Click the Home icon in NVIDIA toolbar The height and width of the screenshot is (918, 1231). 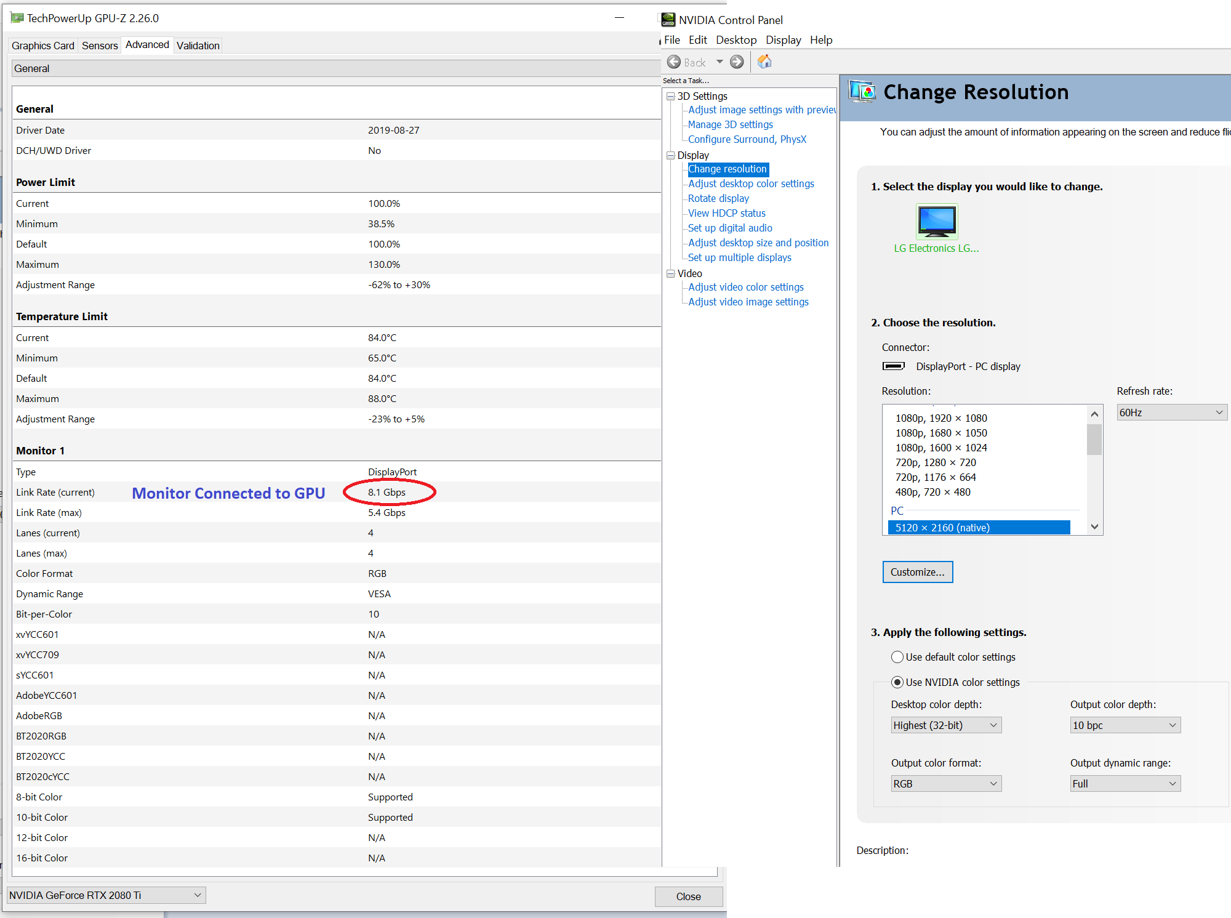(x=764, y=62)
